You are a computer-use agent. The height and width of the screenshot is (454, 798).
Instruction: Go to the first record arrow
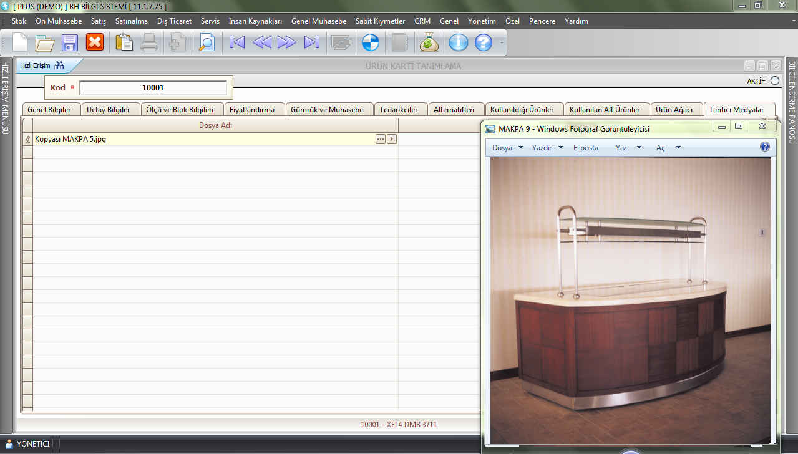pyautogui.click(x=237, y=42)
